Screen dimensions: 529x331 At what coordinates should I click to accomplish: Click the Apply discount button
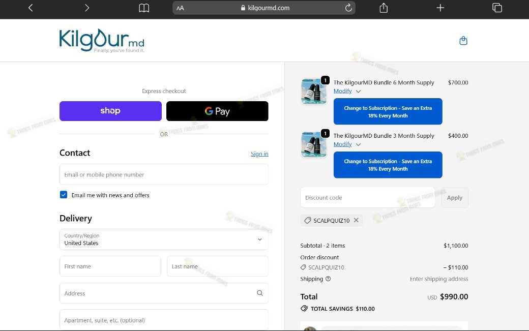point(454,197)
